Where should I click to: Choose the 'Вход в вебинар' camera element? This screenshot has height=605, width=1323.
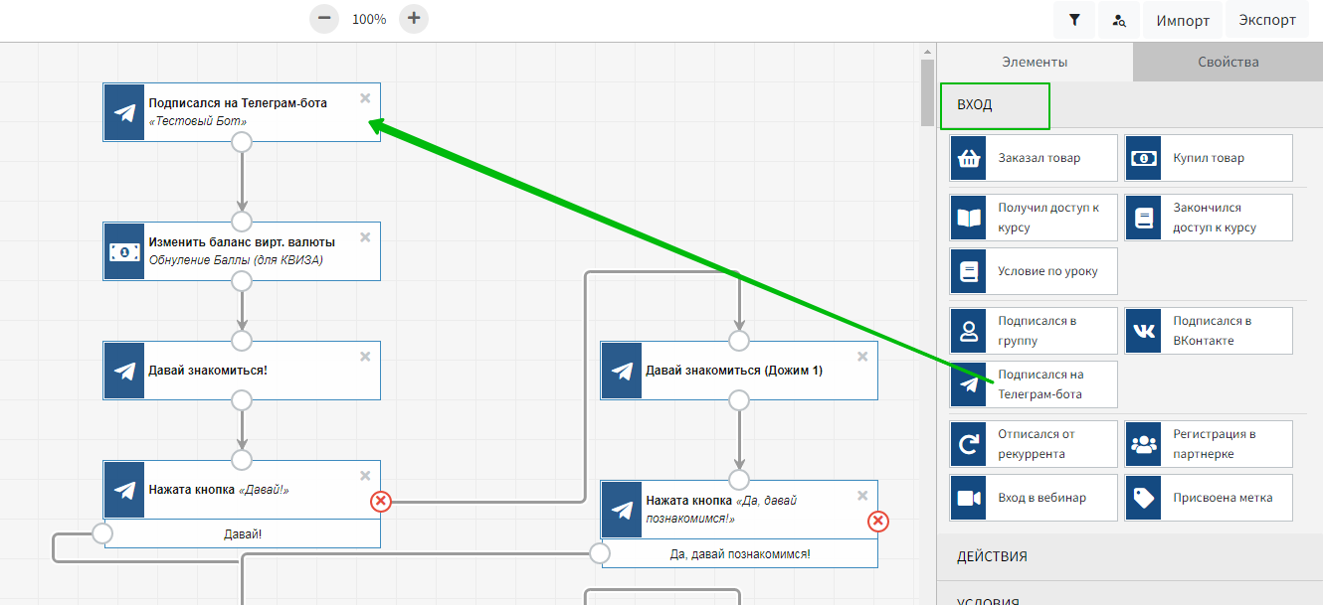pos(1033,498)
